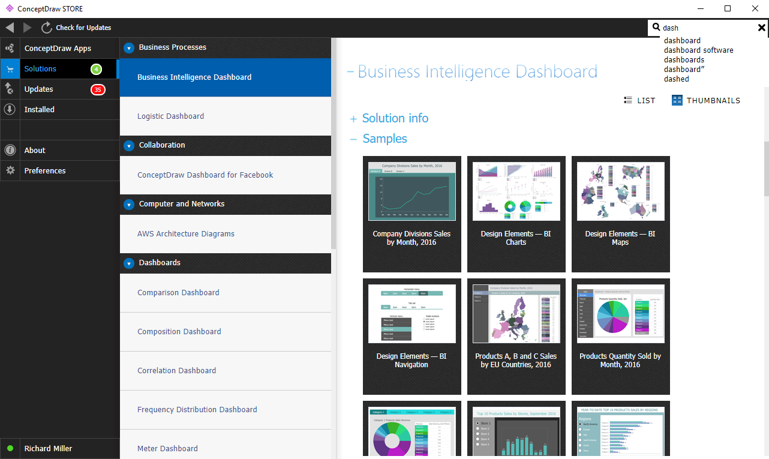Choose 'dashboard software' search suggestion
Screen dimensions: 769x459
pyautogui.click(x=698, y=50)
